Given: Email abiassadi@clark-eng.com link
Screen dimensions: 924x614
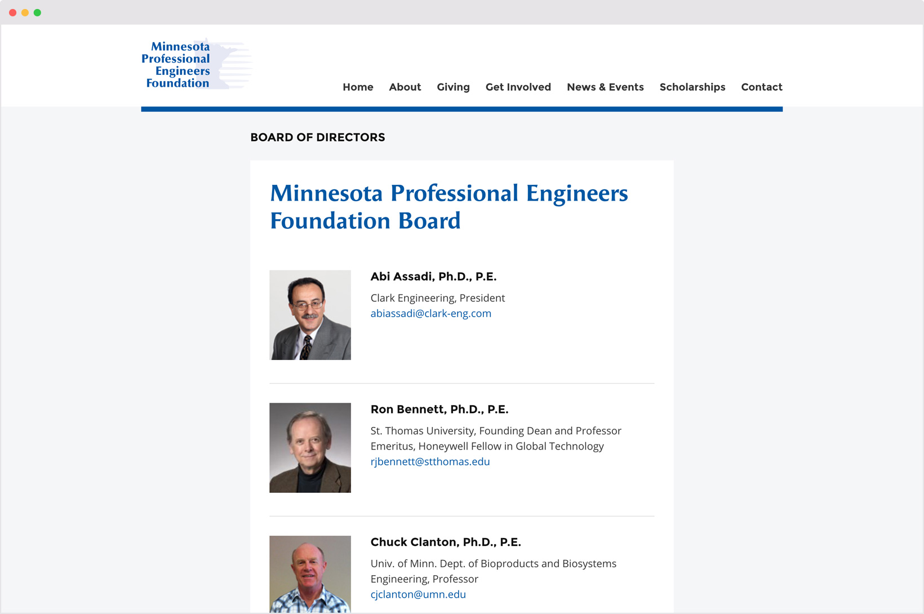Looking at the screenshot, I should (x=430, y=313).
